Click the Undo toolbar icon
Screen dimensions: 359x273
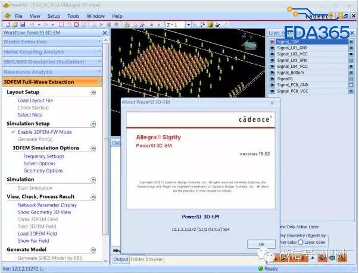pos(32,24)
